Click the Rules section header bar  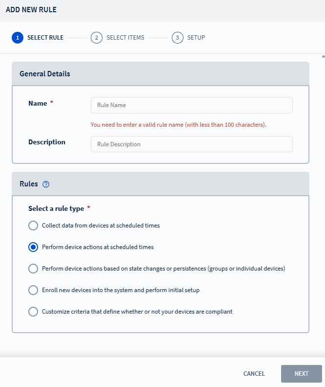(x=160, y=184)
